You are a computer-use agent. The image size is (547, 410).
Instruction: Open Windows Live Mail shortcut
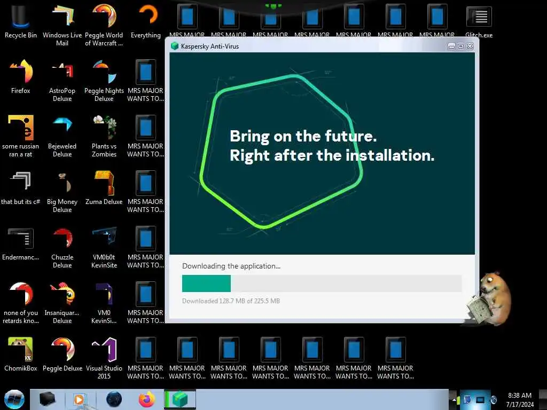[62, 25]
